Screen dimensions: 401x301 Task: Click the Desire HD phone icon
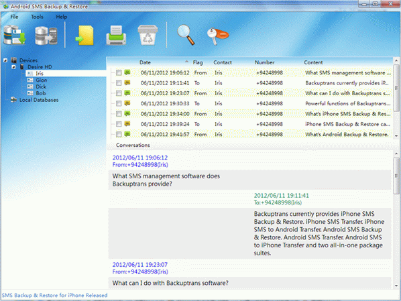(22, 67)
